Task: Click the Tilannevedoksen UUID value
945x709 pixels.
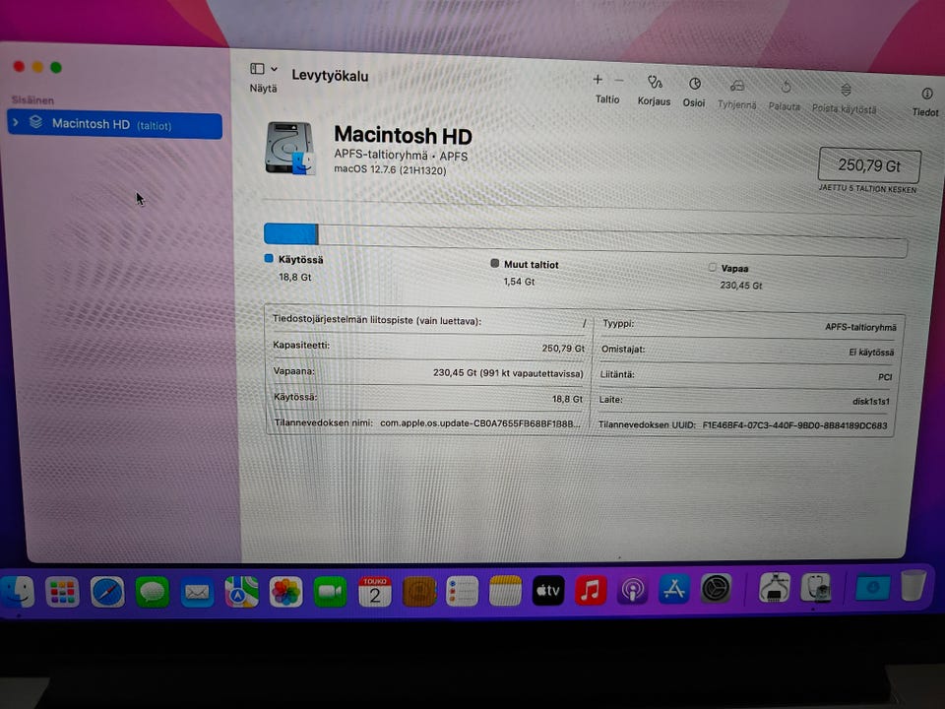Action: pos(795,425)
